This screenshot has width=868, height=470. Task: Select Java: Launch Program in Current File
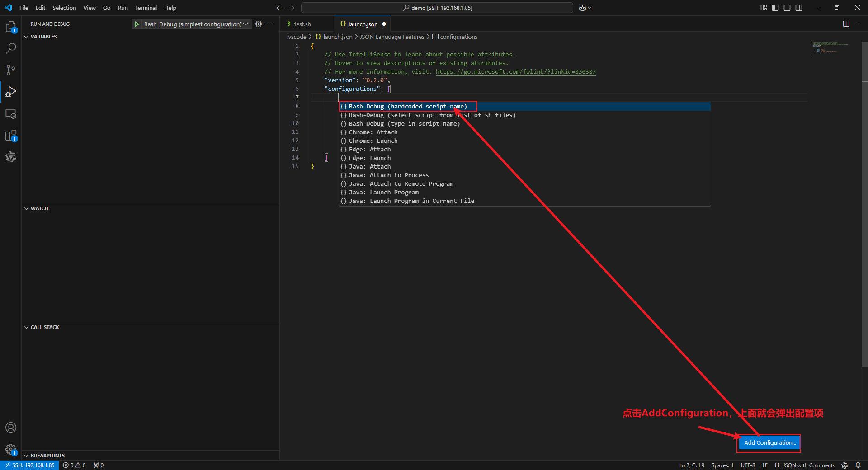pos(525,201)
